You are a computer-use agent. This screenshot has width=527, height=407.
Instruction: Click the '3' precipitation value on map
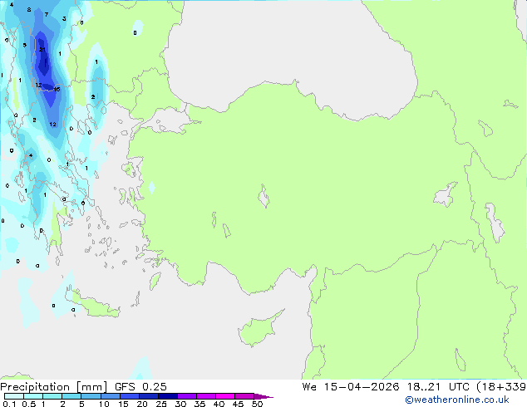coord(64,19)
